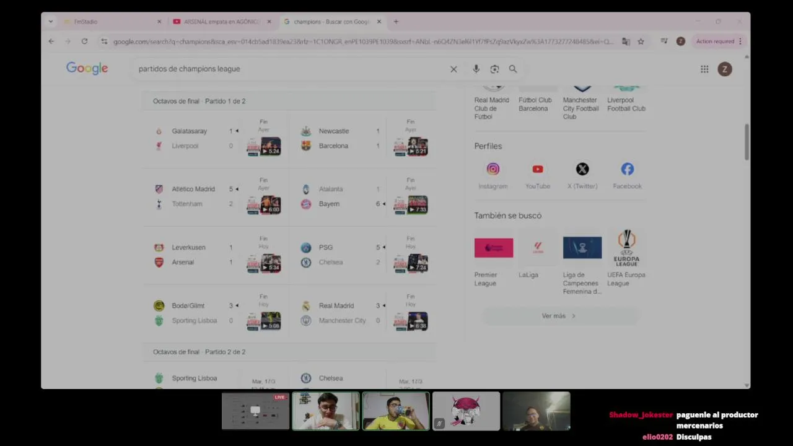
Task: Select the LIVE screen-share thumbnail
Action: tap(255, 411)
